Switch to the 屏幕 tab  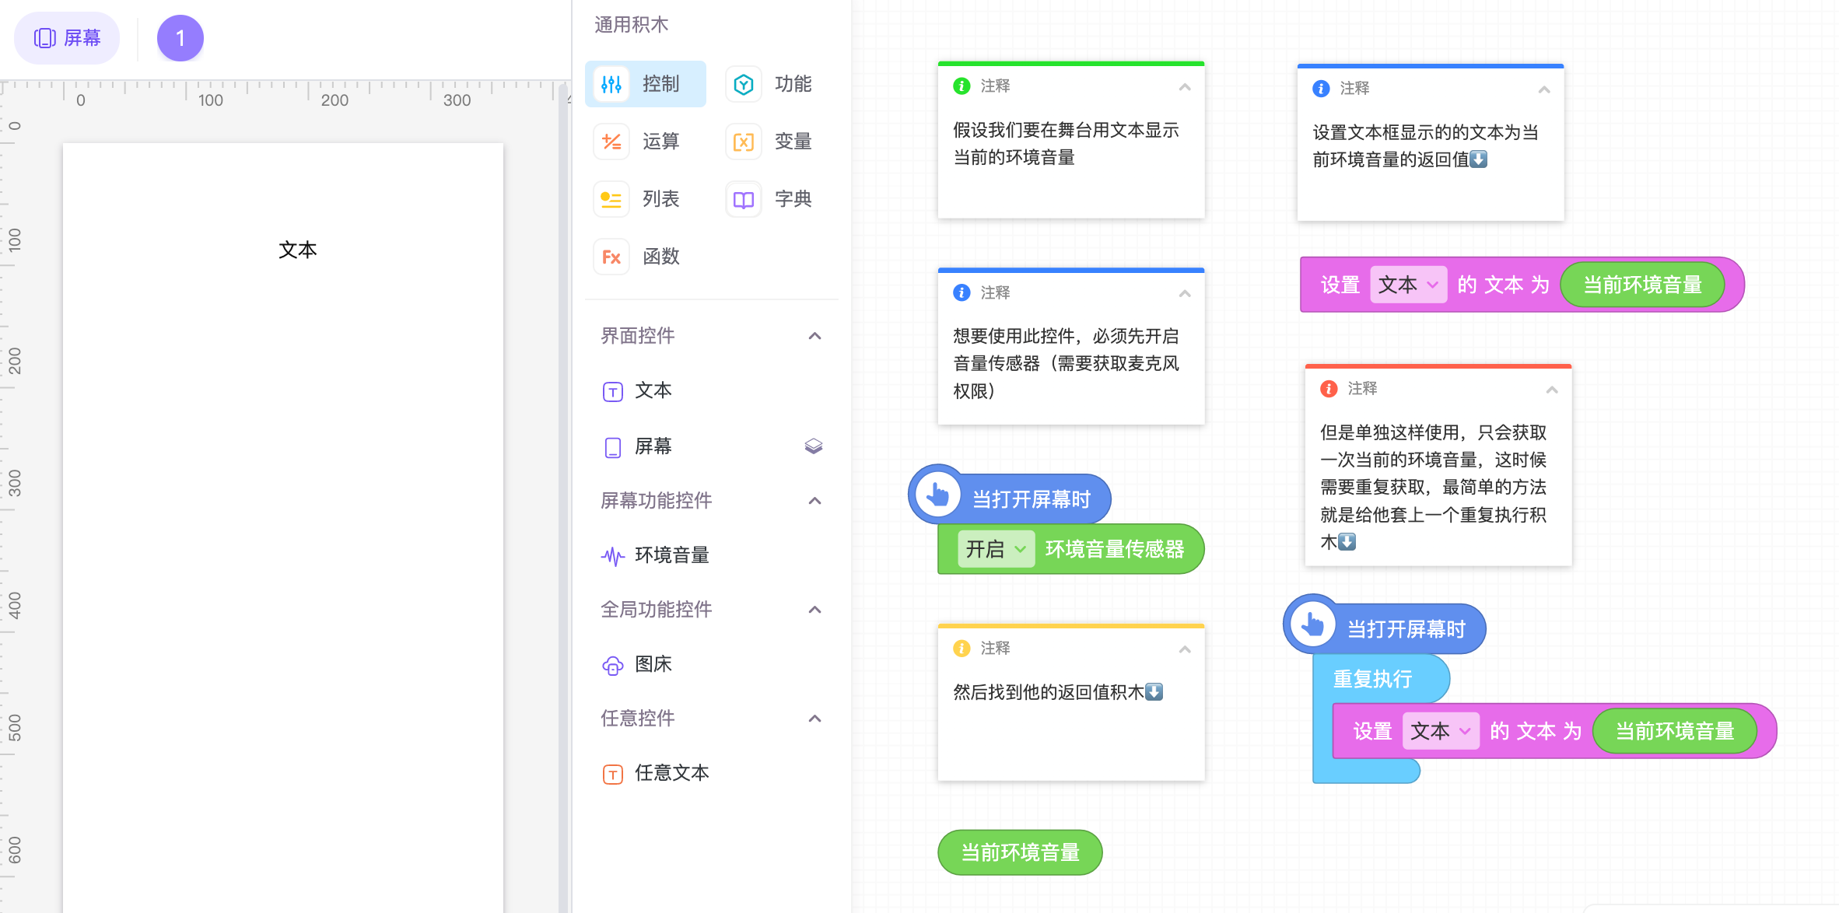tap(67, 37)
